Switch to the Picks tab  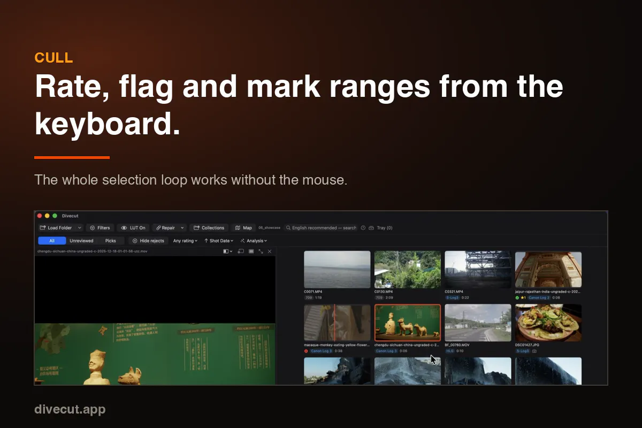pyautogui.click(x=110, y=241)
